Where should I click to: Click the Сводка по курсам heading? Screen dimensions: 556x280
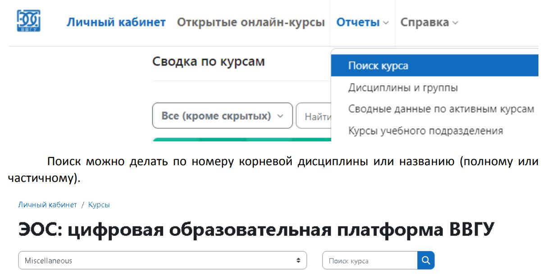tap(208, 62)
